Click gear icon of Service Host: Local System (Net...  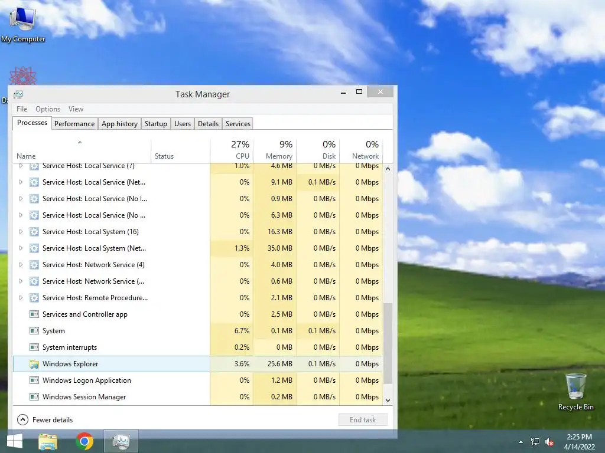[34, 248]
